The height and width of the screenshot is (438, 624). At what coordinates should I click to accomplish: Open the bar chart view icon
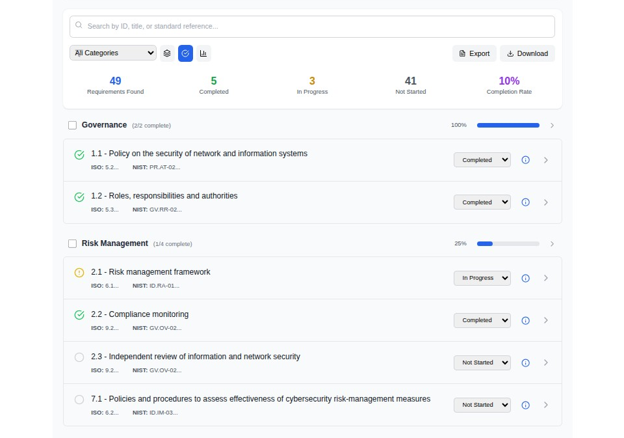(203, 53)
